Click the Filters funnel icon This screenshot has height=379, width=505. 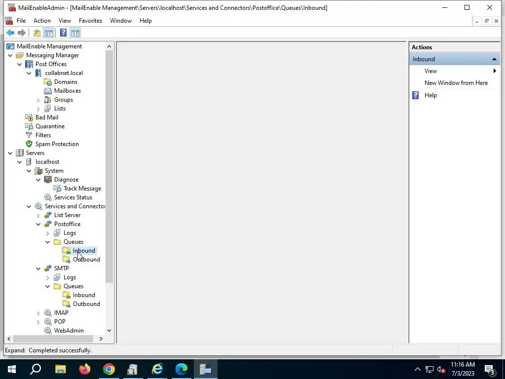(29, 135)
